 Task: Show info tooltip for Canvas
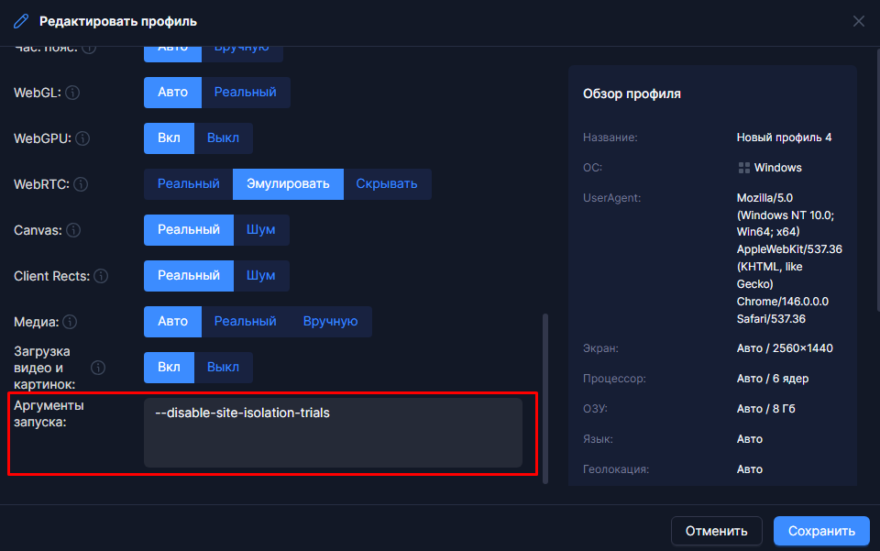(73, 230)
